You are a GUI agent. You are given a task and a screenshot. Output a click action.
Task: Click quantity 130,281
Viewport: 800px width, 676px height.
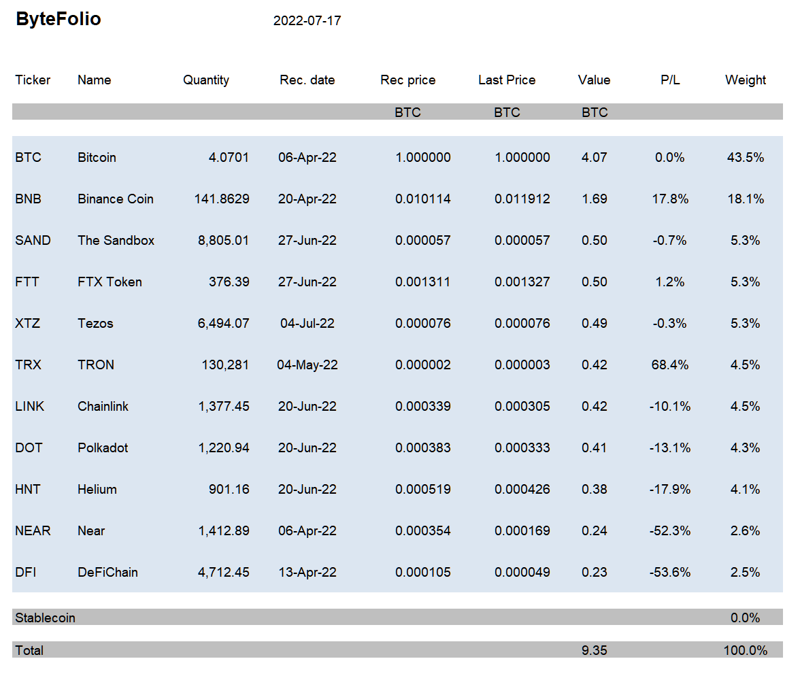click(225, 365)
